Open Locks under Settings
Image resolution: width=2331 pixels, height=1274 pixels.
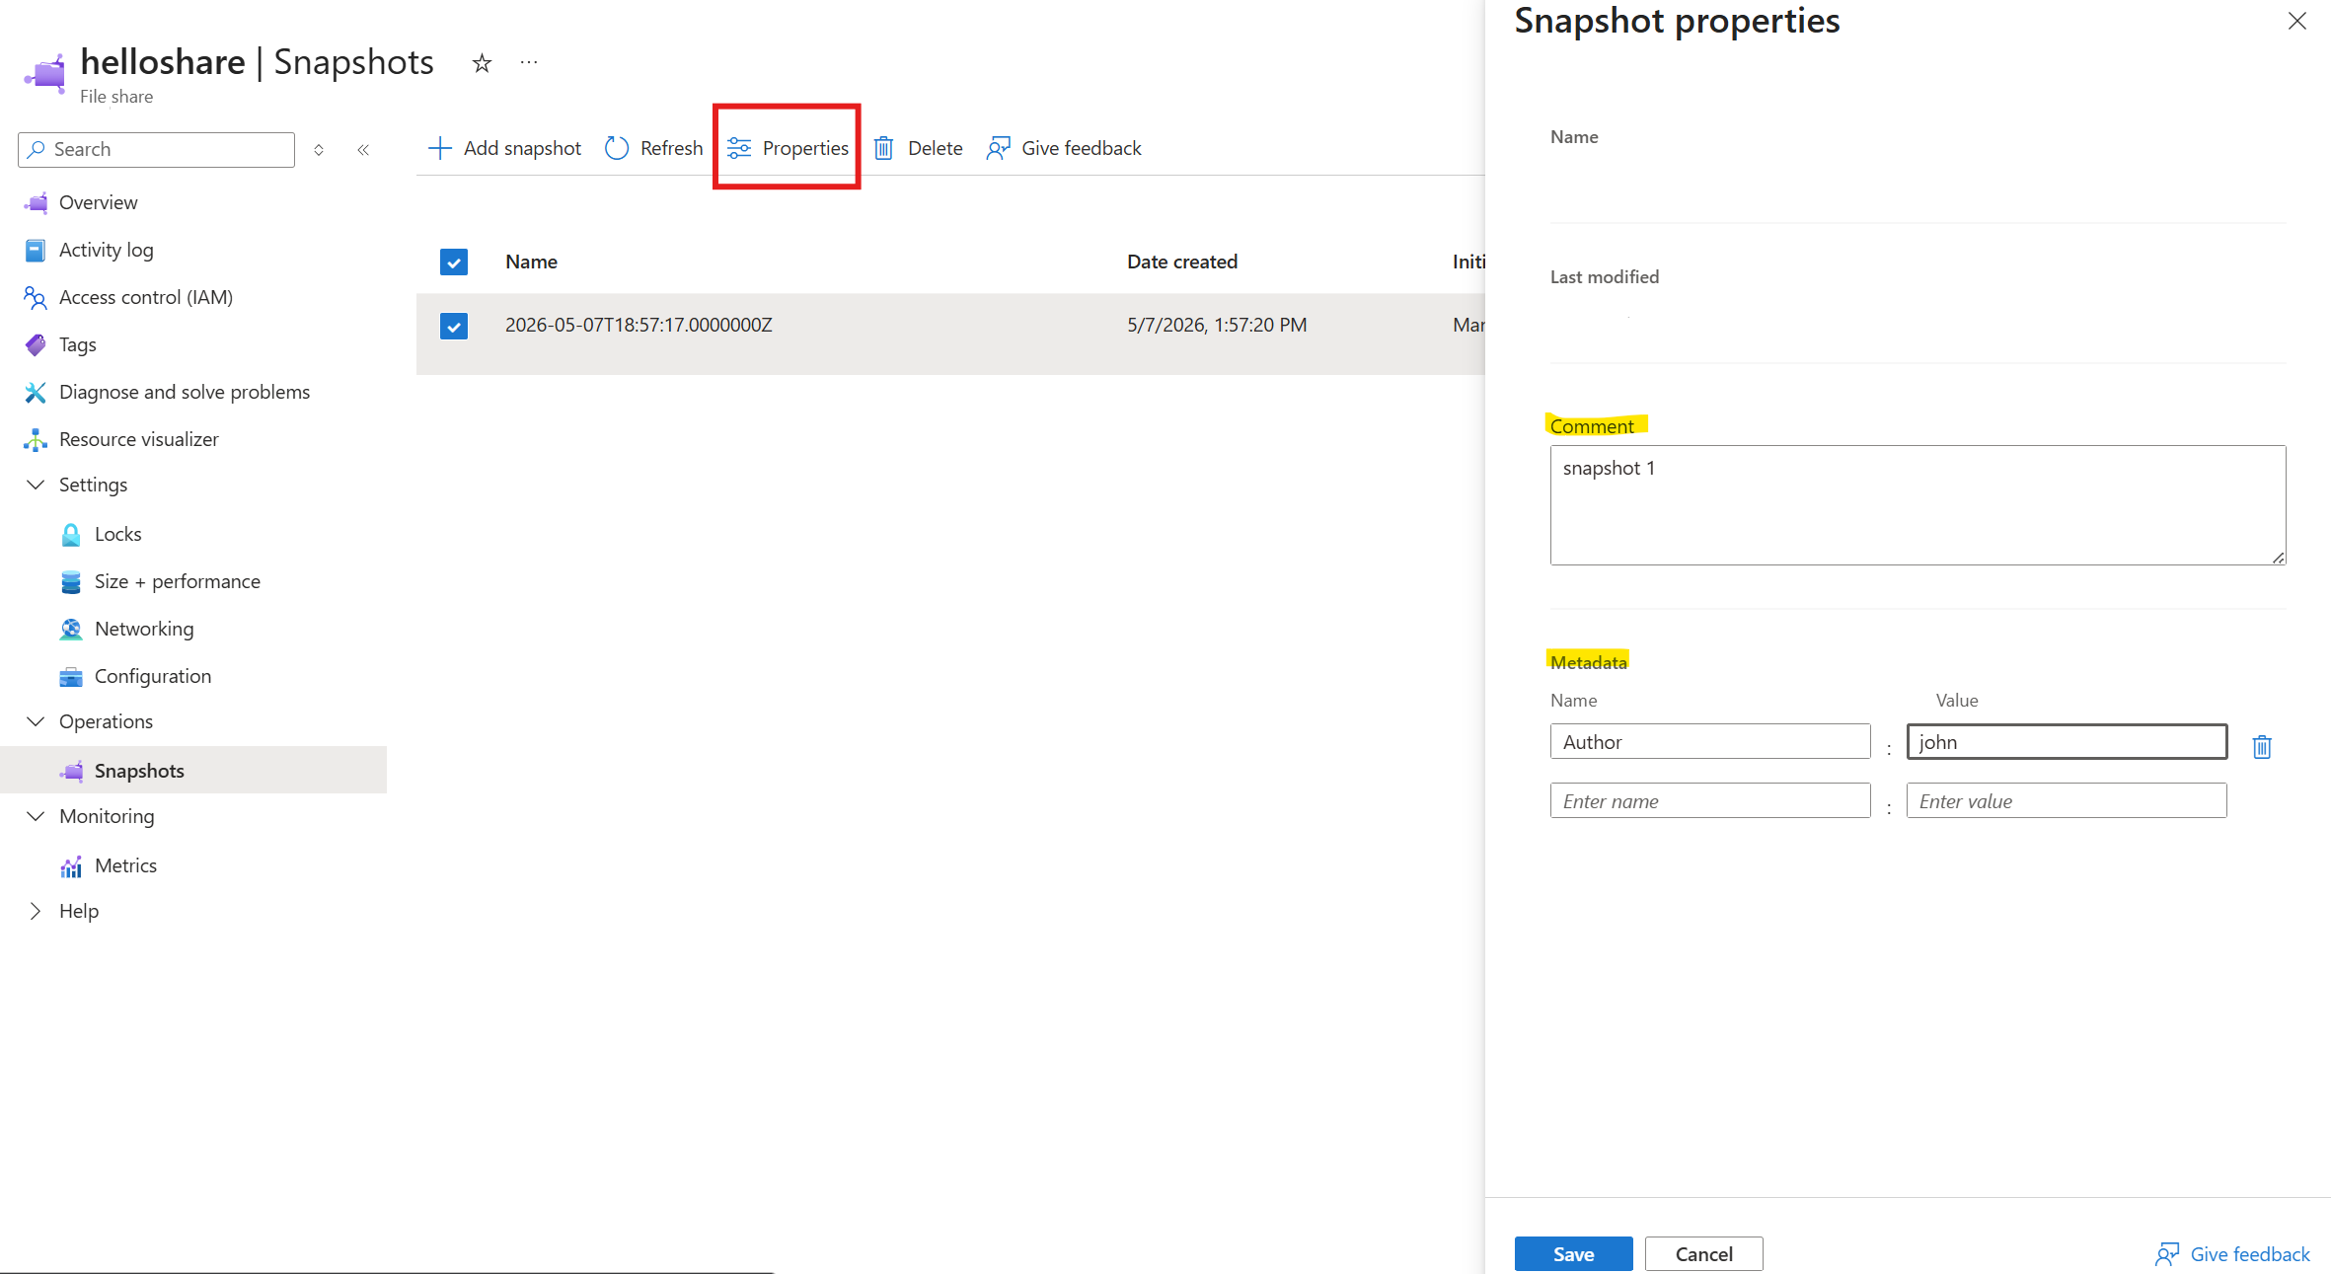pos(117,534)
